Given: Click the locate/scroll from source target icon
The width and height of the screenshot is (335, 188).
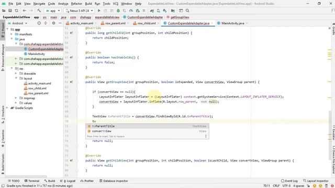Looking at the screenshot, I should 39,23.
